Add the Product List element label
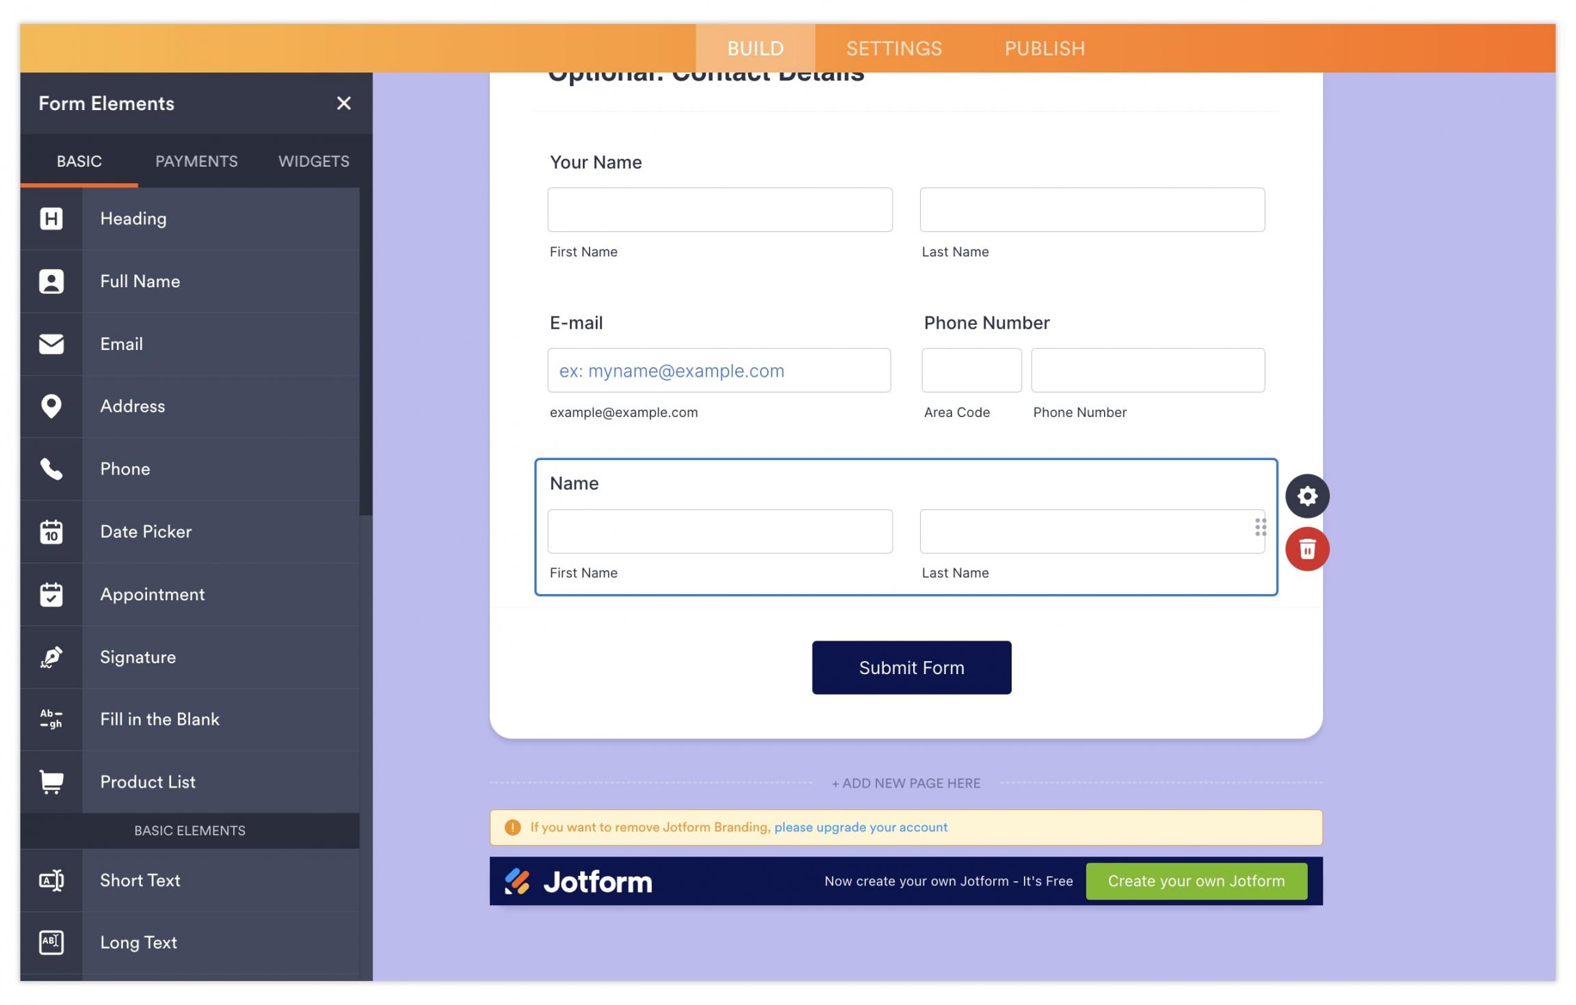The height and width of the screenshot is (1005, 1576). pos(148,782)
